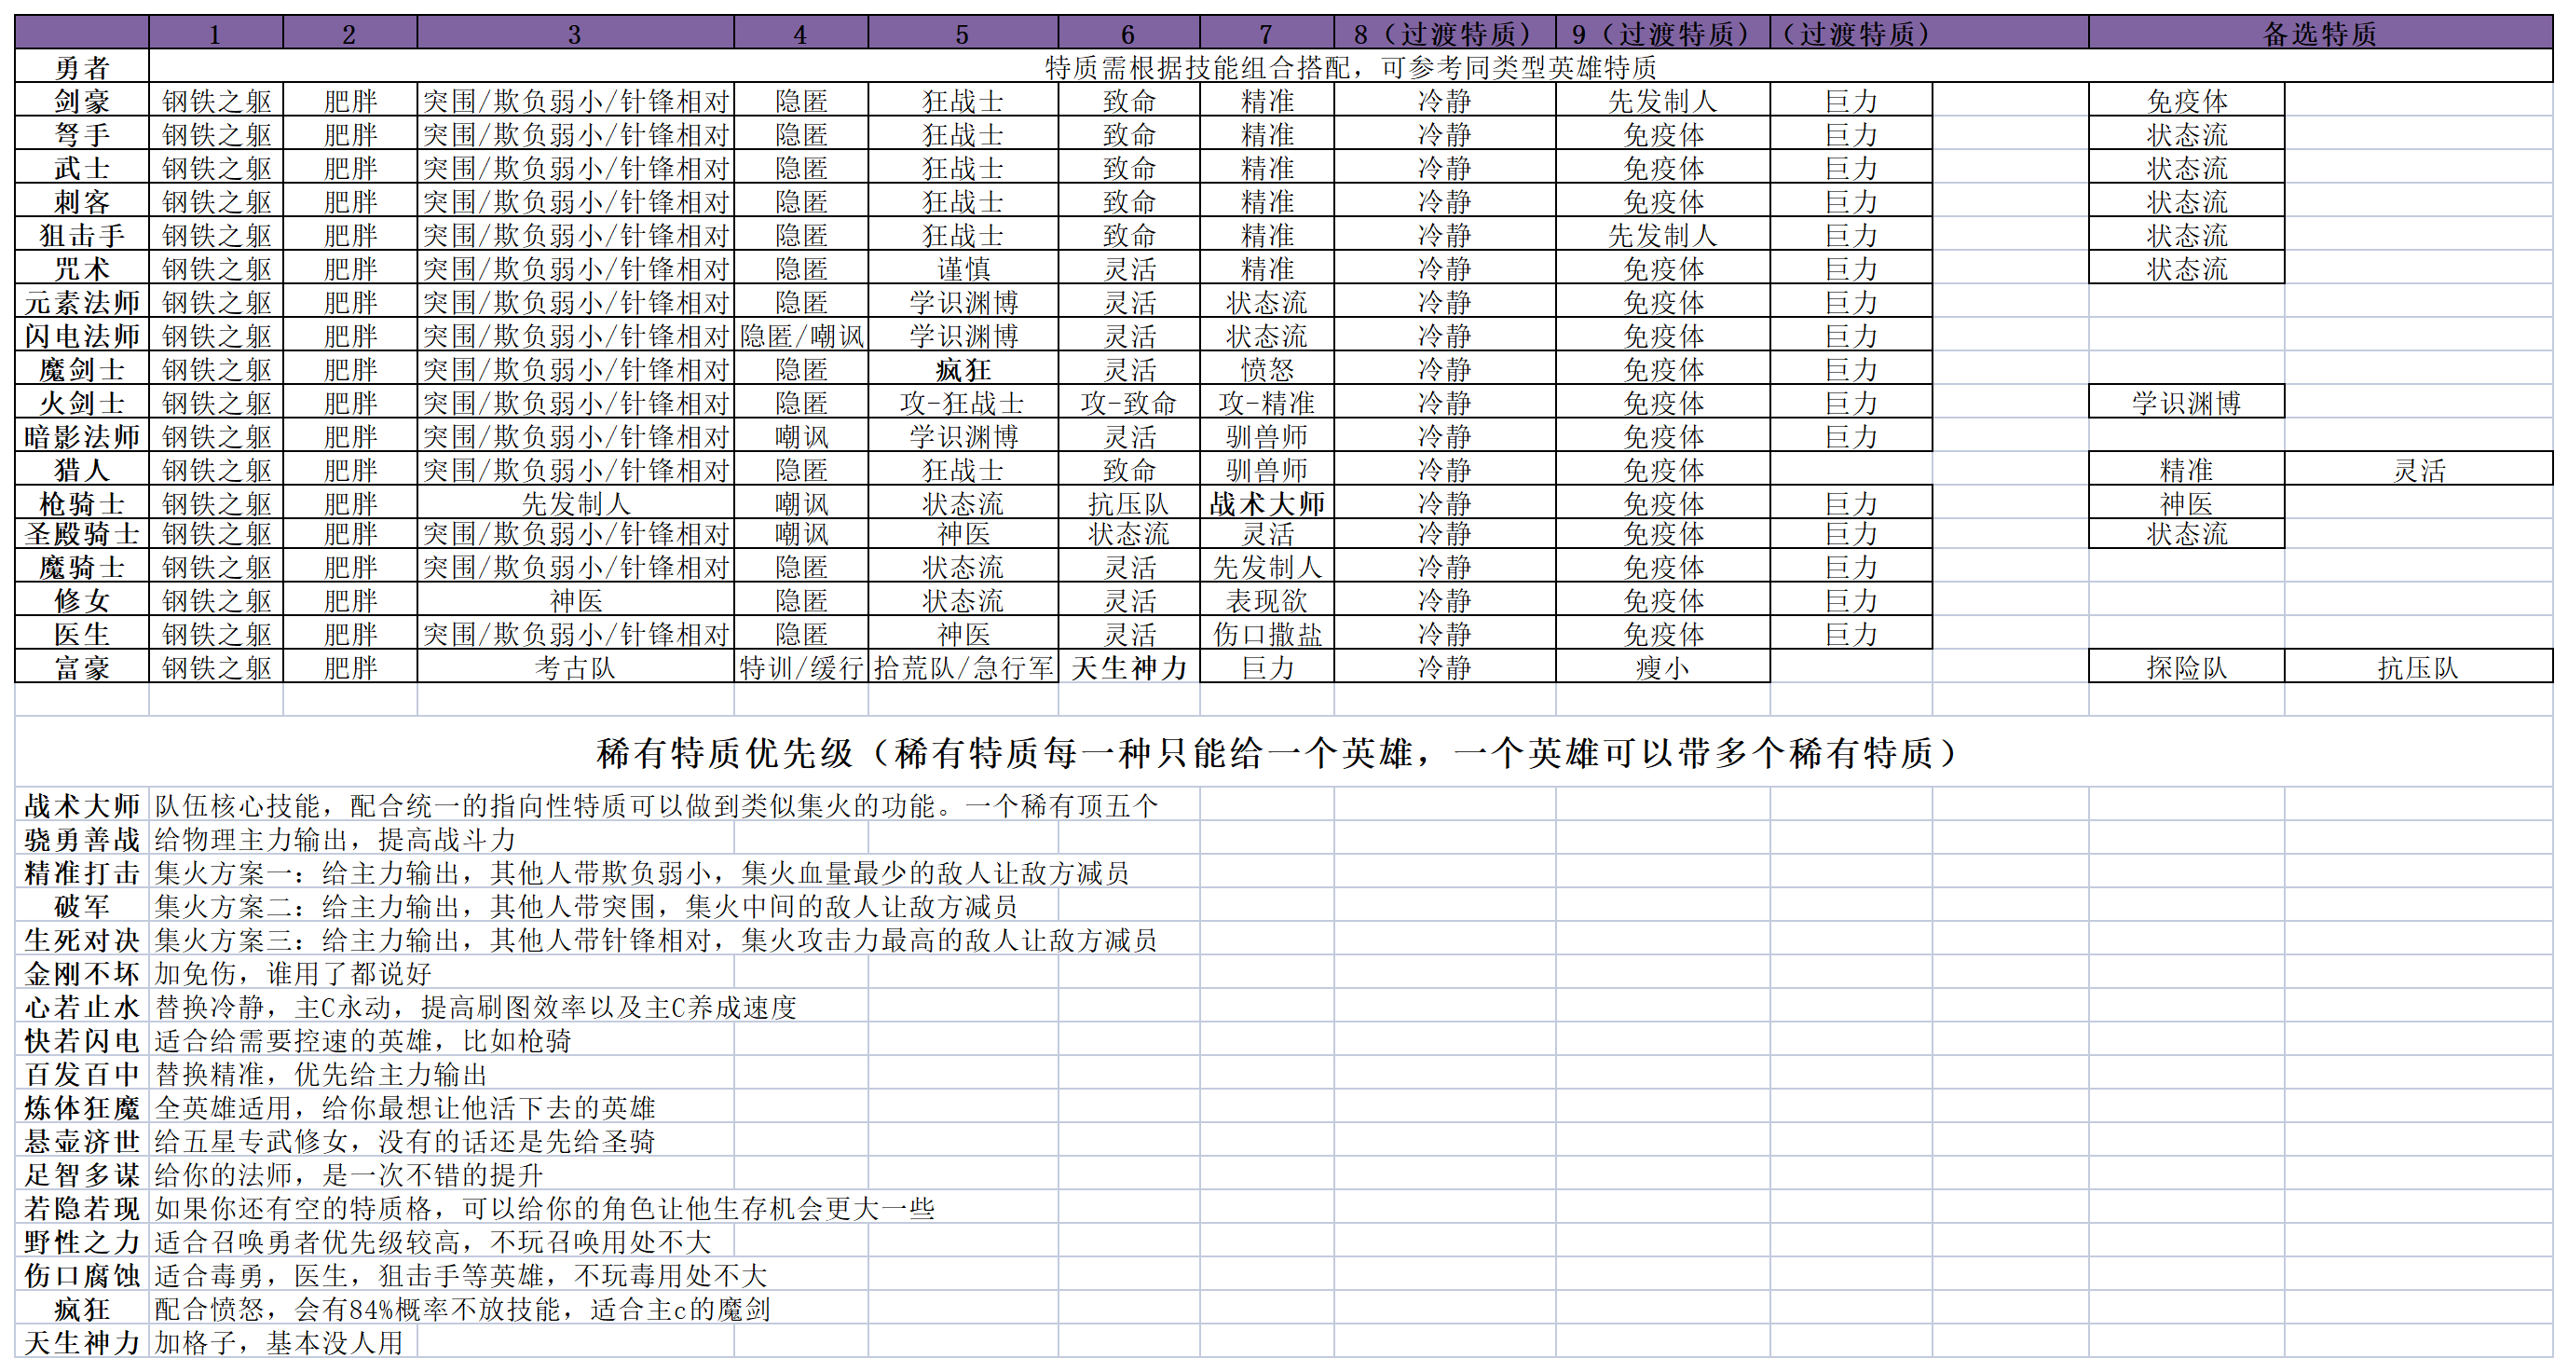Viewport: 2568px width, 1372px height.
Task: Select the 8（过渡特质）column header
Action: pos(1444,33)
